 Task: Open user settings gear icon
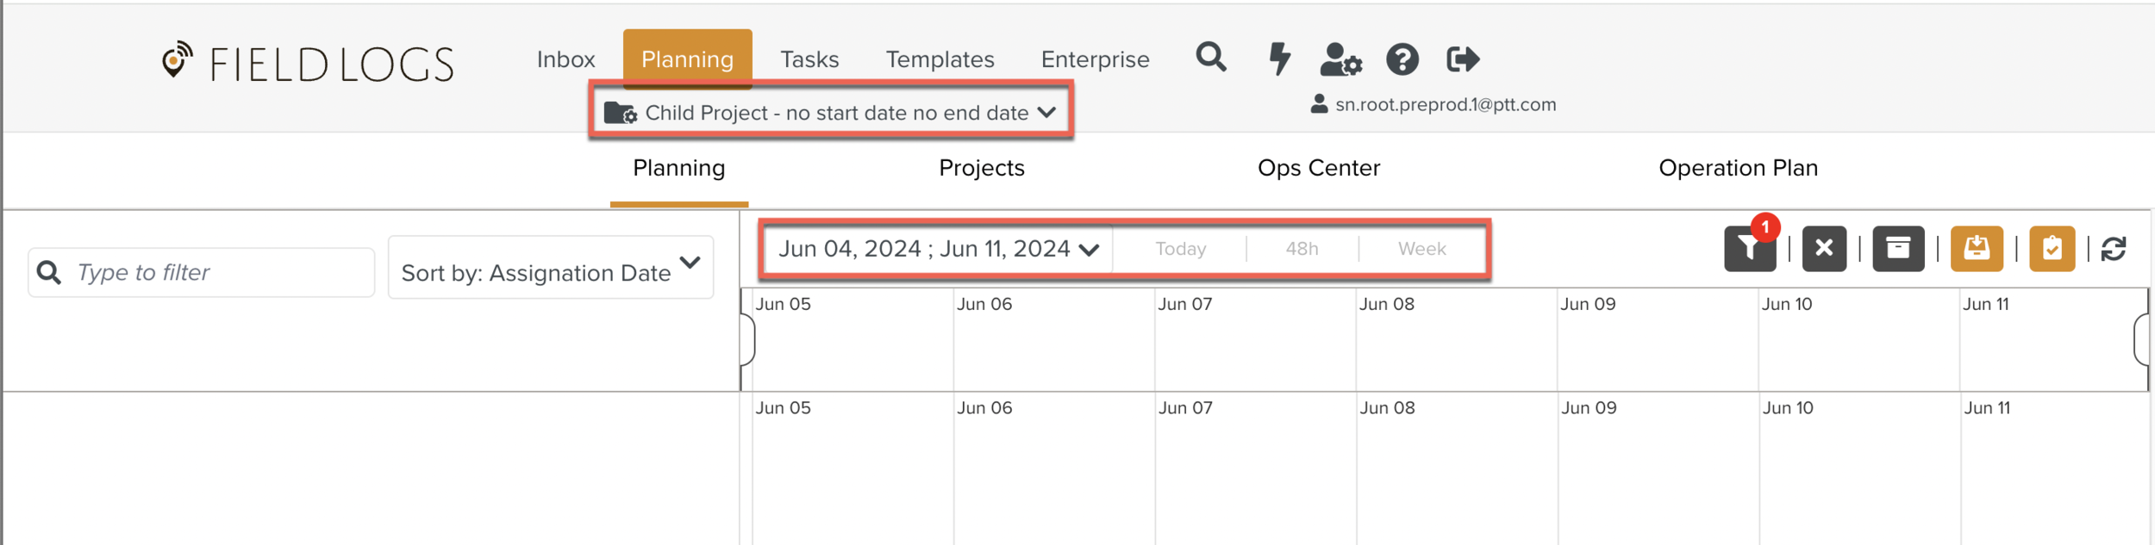1340,59
